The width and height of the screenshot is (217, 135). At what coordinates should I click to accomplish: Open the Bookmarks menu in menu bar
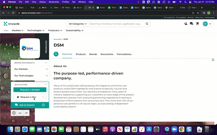click(x=54, y=2)
